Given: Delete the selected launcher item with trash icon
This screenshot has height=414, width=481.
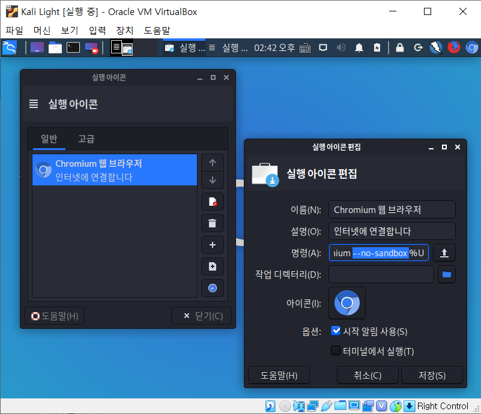Looking at the screenshot, I should pos(213,223).
